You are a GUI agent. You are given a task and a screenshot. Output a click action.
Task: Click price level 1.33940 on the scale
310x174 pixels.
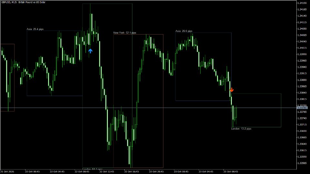[303, 67]
